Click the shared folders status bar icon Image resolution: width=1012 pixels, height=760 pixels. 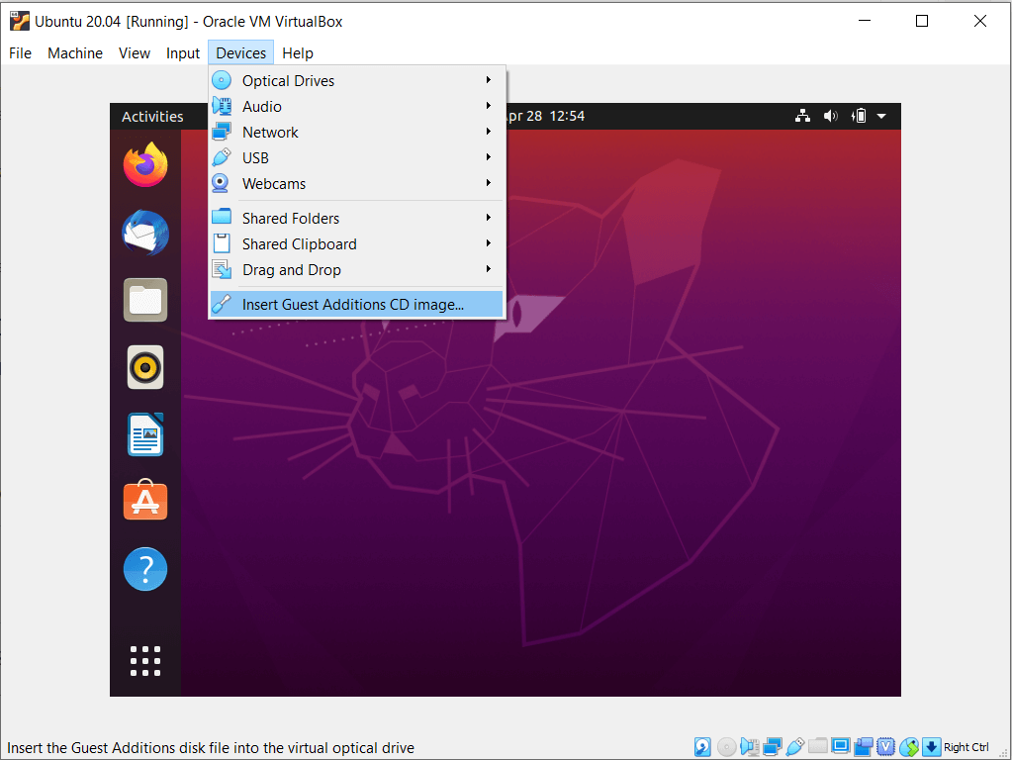(816, 746)
